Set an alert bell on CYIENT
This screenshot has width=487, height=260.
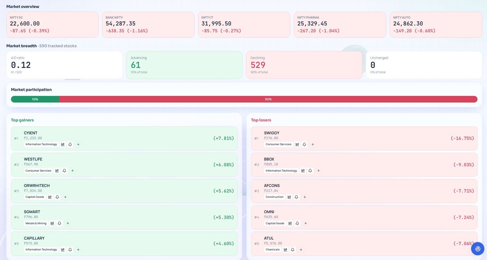coord(70,144)
